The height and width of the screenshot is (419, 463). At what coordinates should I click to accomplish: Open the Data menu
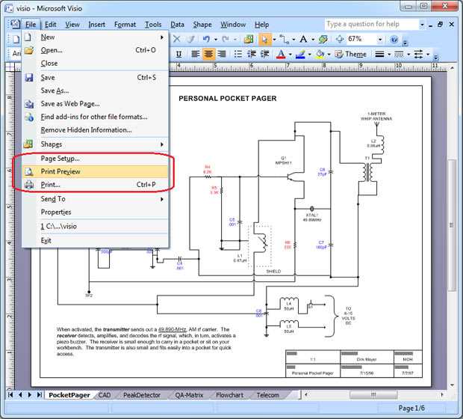tap(177, 25)
